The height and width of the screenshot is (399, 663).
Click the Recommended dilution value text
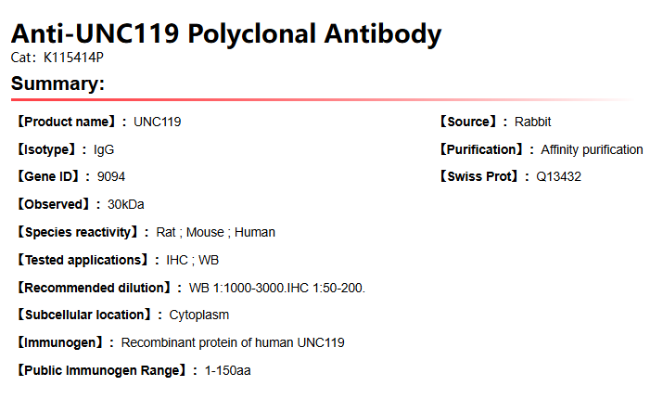pos(277,288)
